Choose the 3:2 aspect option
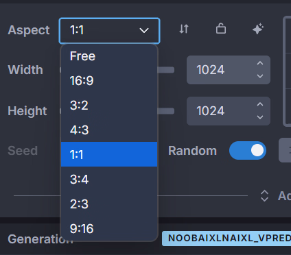This screenshot has height=255, width=291. (x=109, y=106)
